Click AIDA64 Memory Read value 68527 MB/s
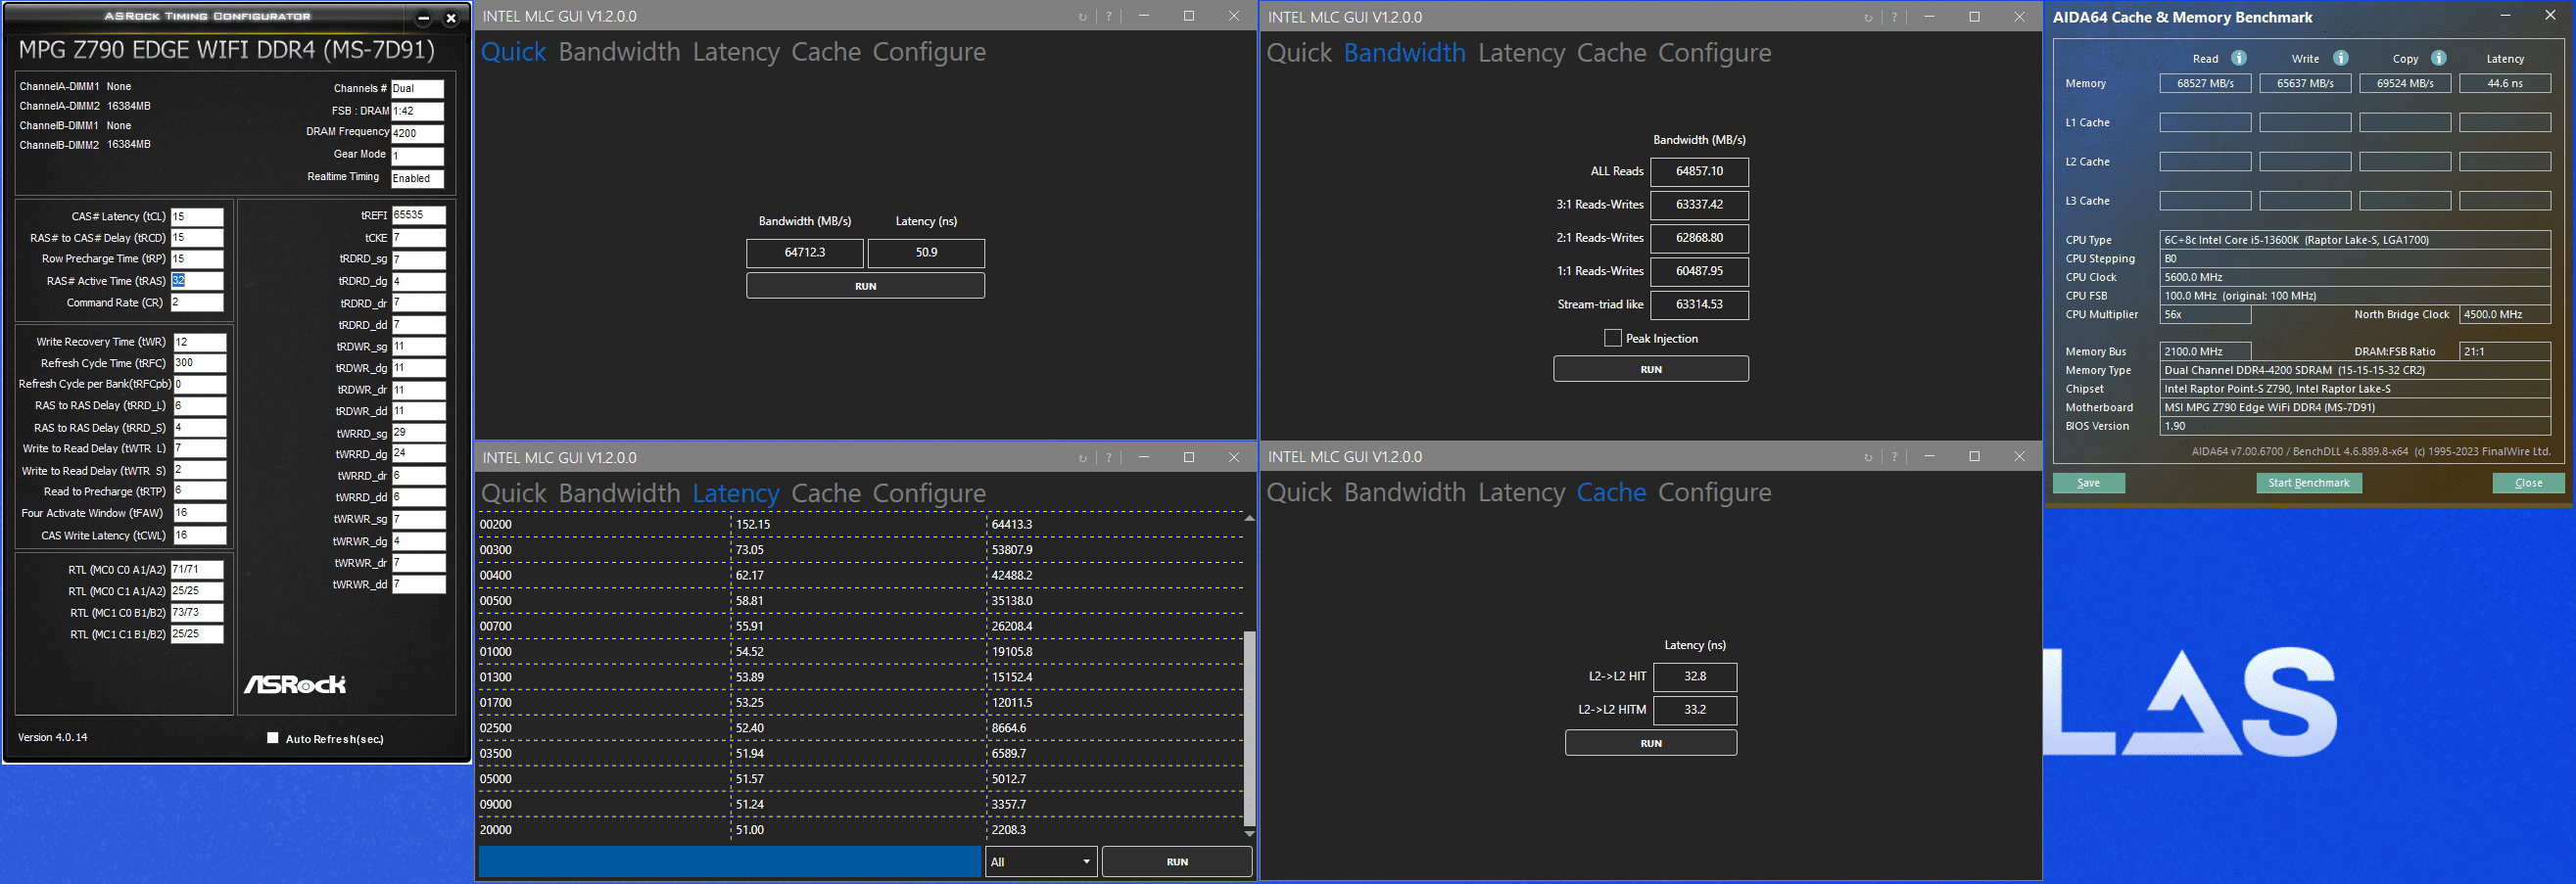Screen dimensions: 2576x884 pyautogui.click(x=2205, y=84)
